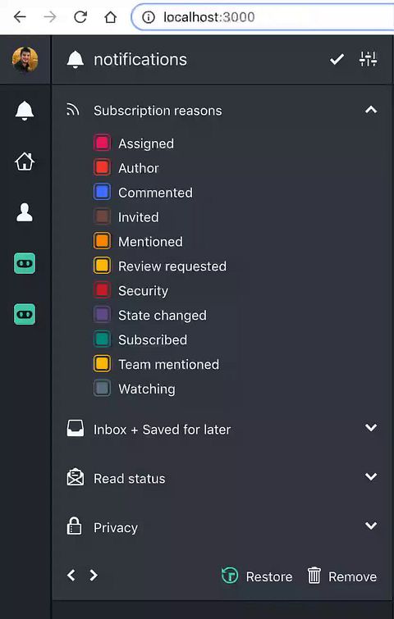The image size is (394, 619).
Task: Move column left with the left arrow
Action: click(71, 576)
